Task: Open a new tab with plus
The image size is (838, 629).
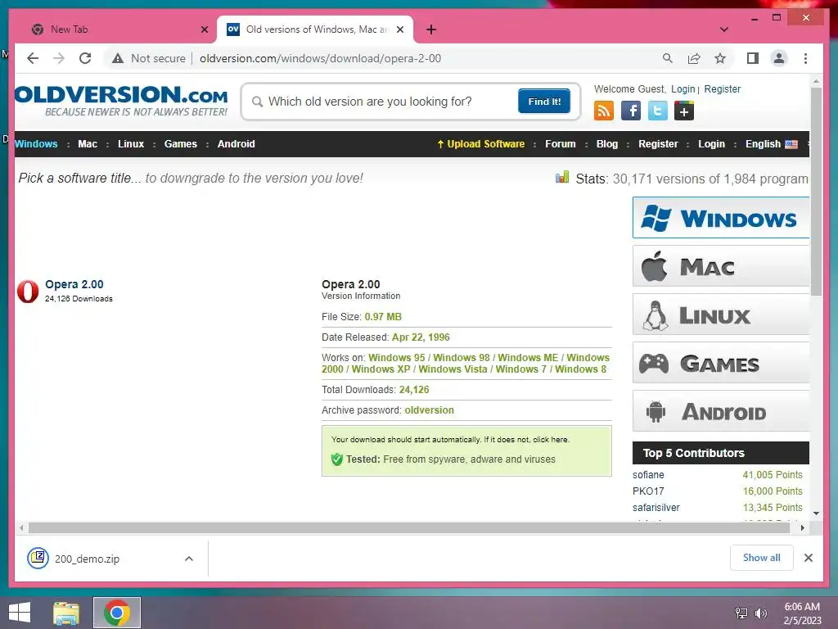Action: (x=431, y=29)
